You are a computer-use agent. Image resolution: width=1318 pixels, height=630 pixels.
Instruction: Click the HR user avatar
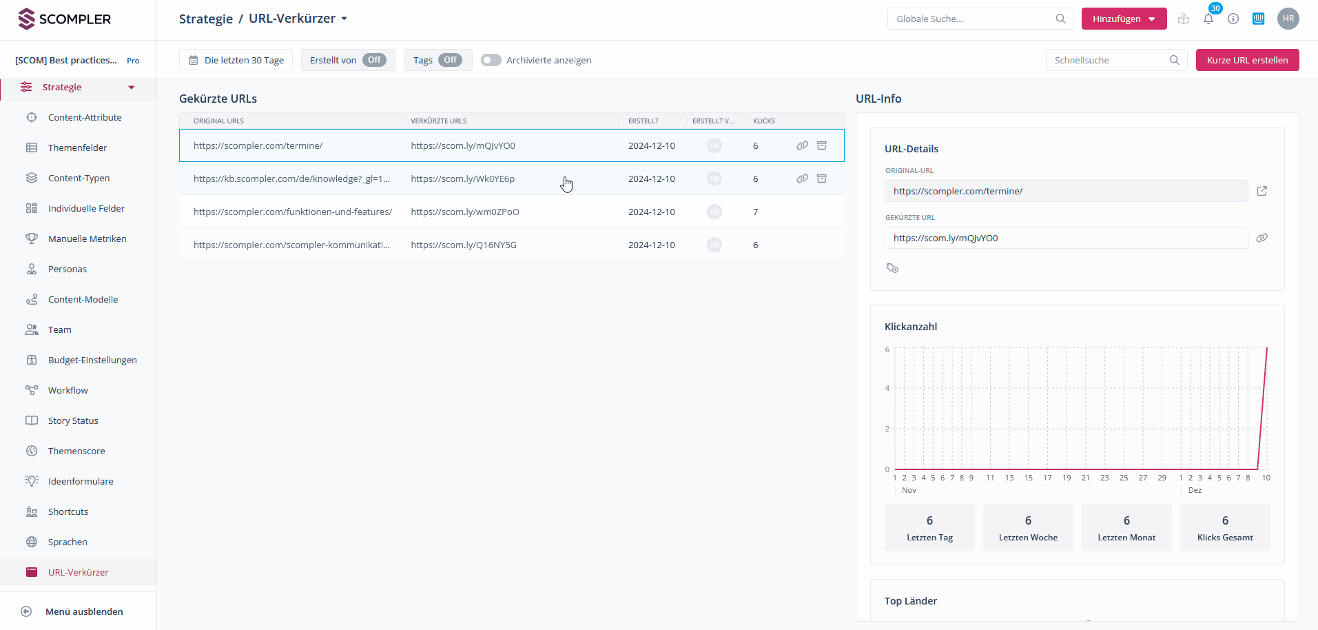click(1288, 19)
